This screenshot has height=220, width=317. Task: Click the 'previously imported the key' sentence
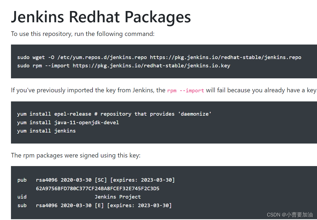[x=164, y=90]
